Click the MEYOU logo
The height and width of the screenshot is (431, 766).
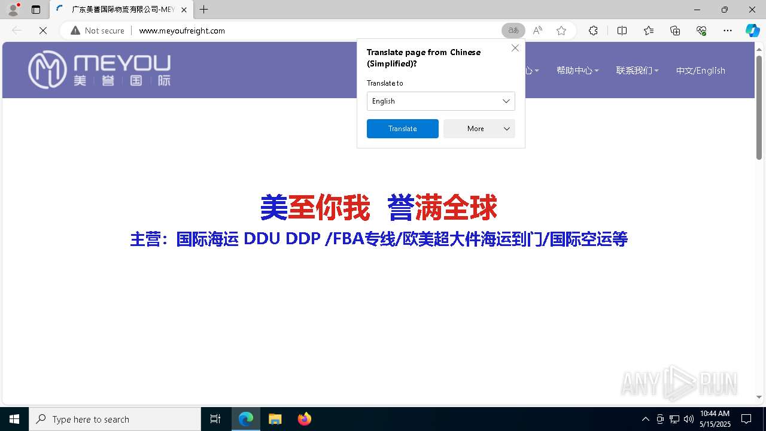99,69
